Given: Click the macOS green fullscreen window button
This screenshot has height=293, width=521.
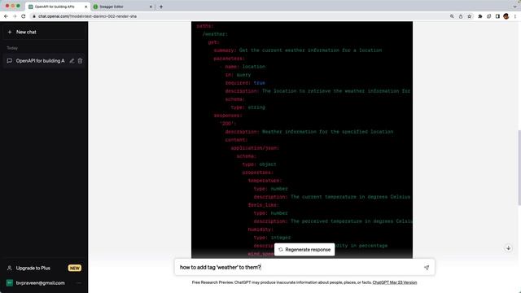Looking at the screenshot, I should [18, 6].
